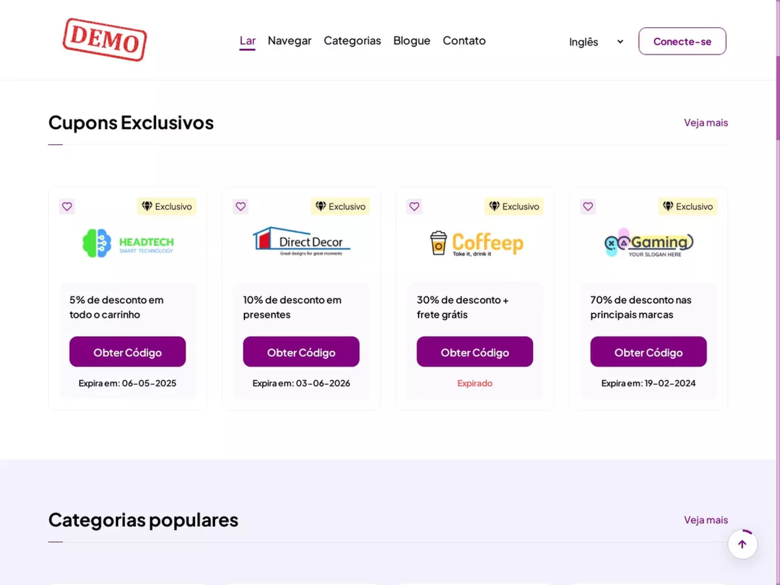Open the Categorias menu item

[352, 40]
